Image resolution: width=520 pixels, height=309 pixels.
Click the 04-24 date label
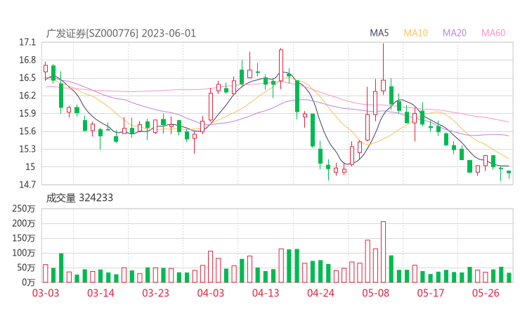coord(320,294)
